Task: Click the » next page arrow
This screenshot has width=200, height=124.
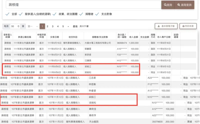Action: point(68,26)
